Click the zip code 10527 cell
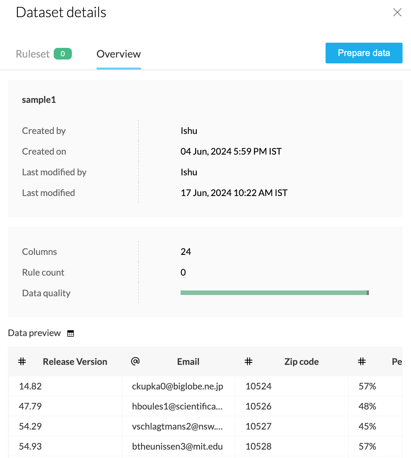 pos(259,426)
